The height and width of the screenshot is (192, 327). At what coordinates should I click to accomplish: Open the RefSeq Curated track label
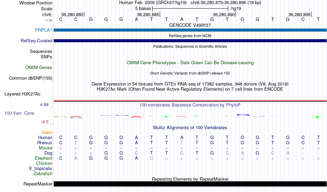[36, 41]
